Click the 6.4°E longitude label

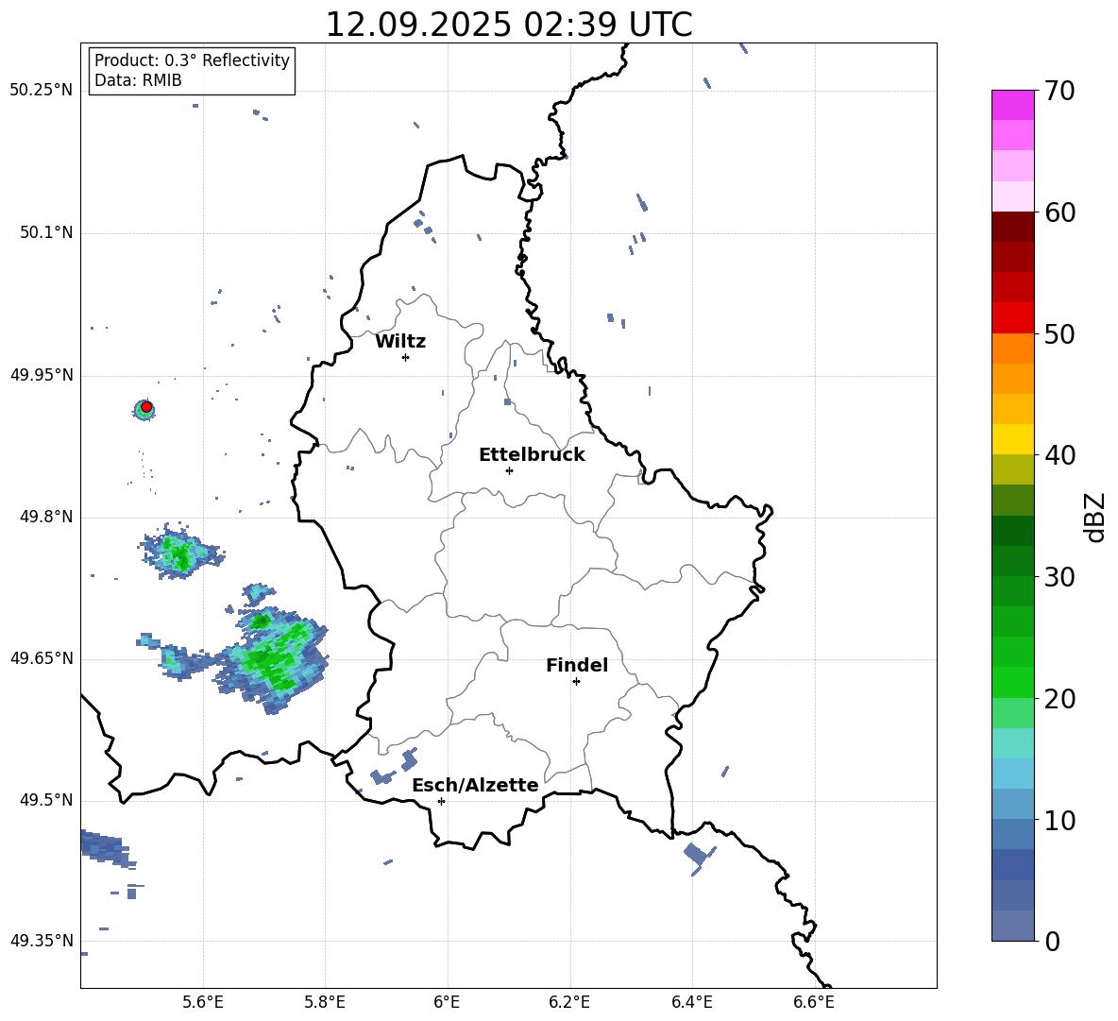pos(691,1002)
